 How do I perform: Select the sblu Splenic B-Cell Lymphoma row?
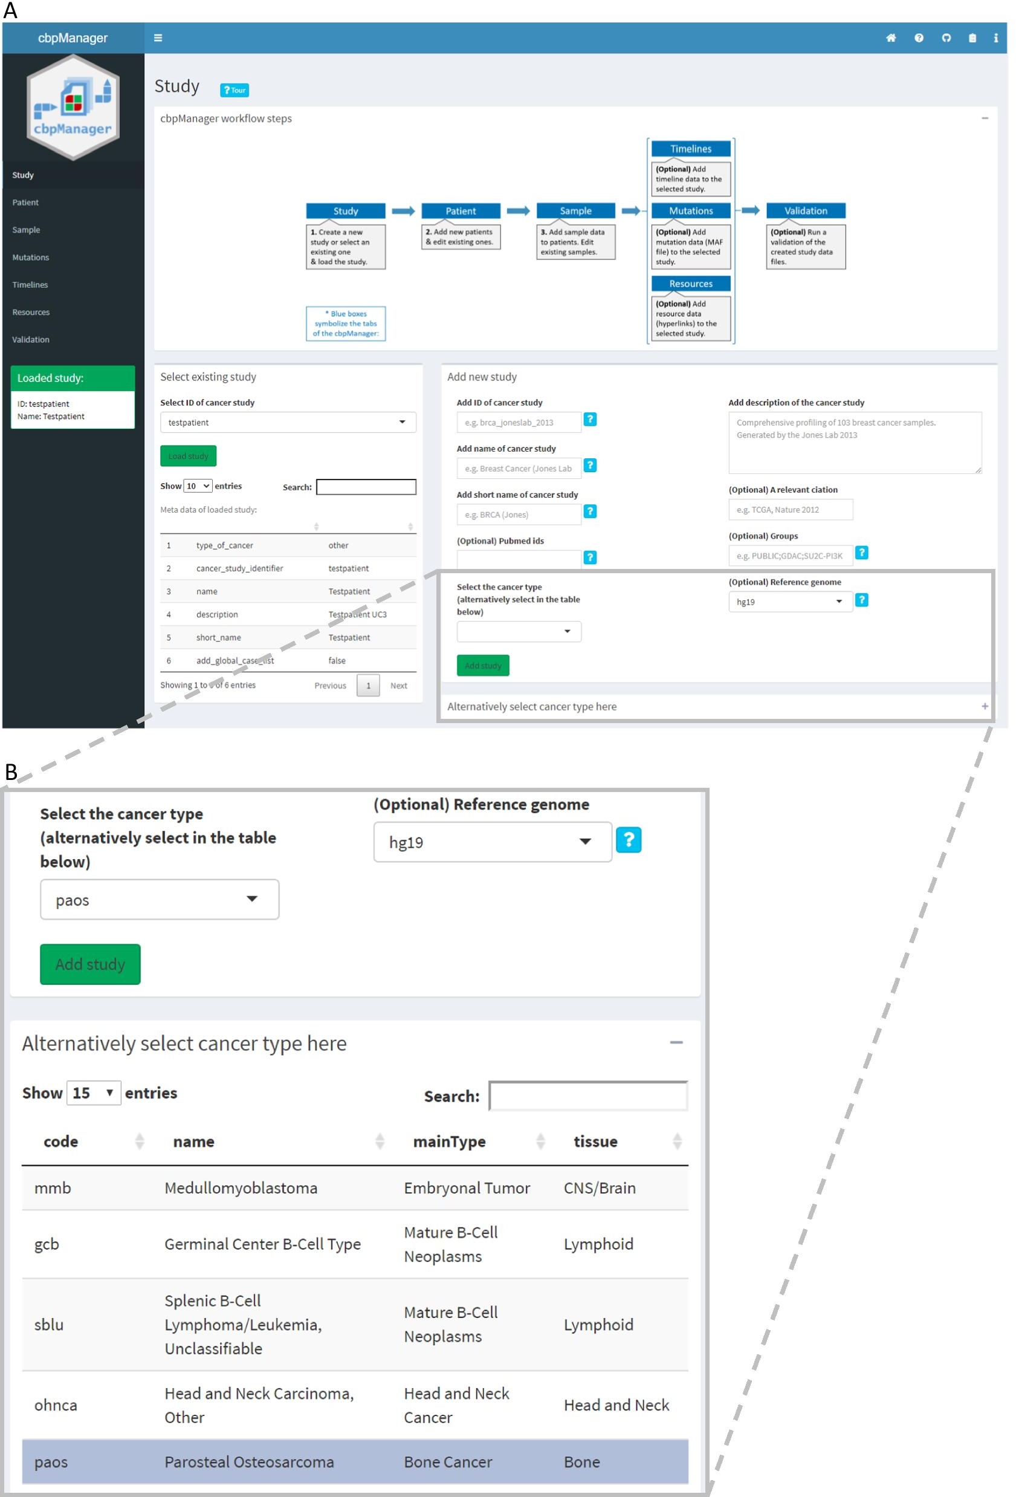click(x=355, y=1324)
